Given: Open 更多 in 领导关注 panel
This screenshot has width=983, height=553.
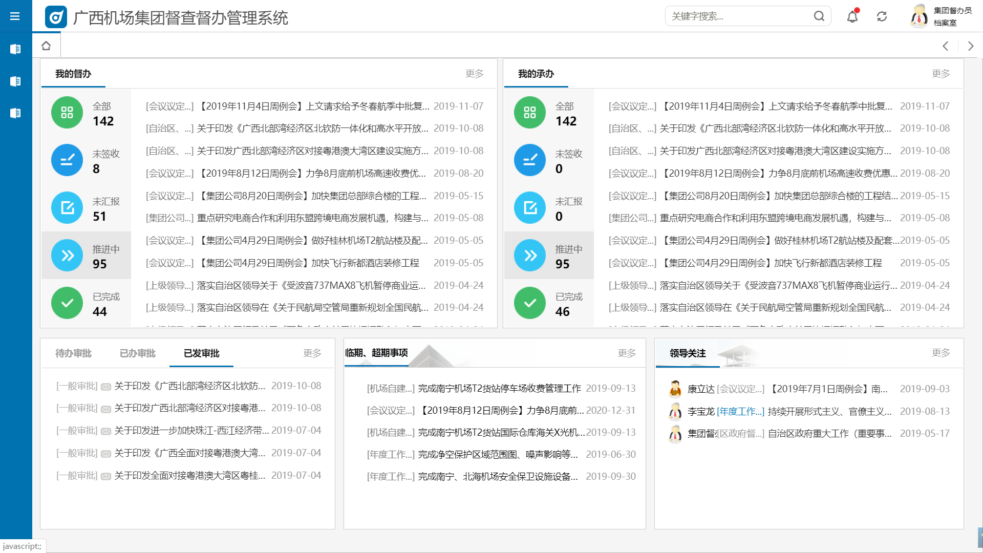Looking at the screenshot, I should (941, 353).
